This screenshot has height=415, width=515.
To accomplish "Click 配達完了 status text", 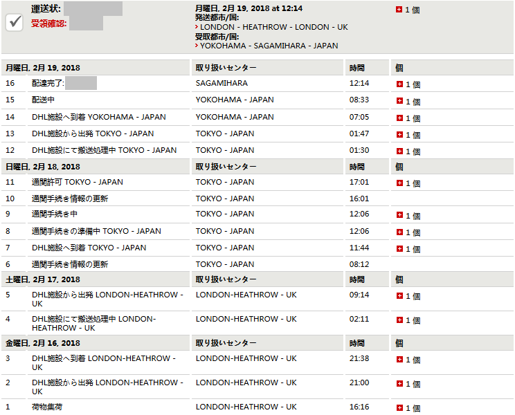I will (48, 83).
